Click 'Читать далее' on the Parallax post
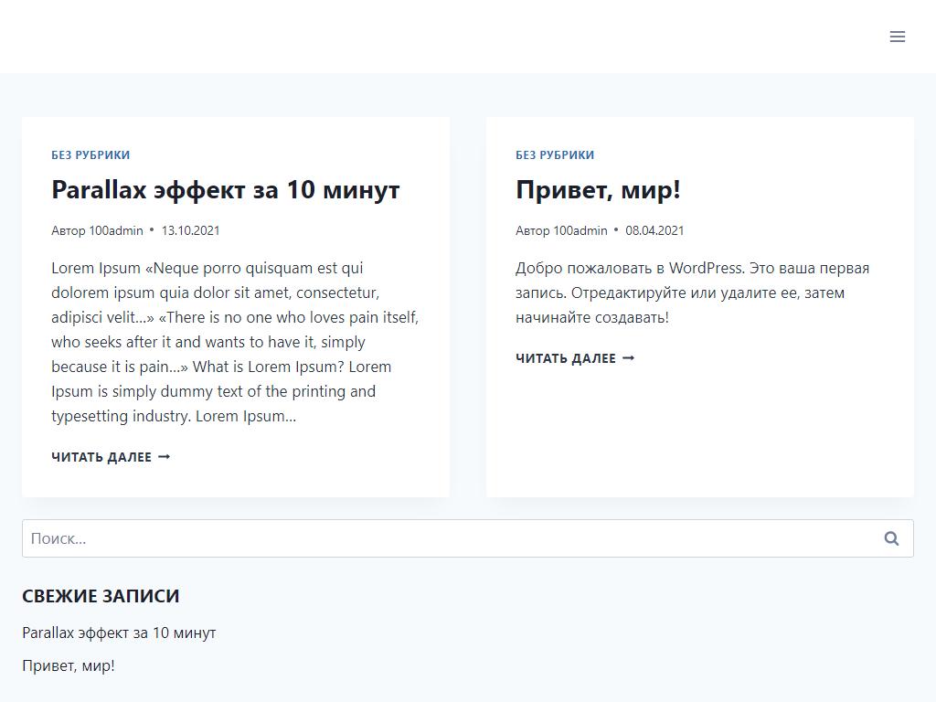936x702 pixels. click(x=101, y=457)
